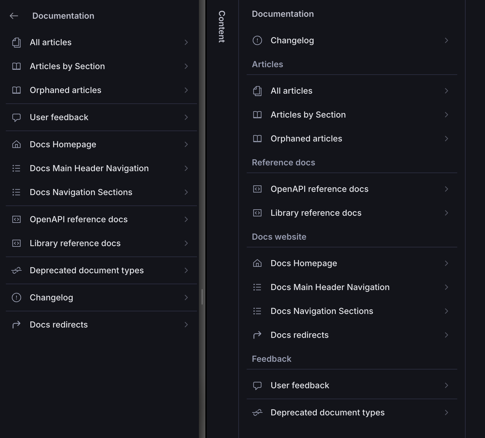Click the Changelog alert icon in right panel
485x438 pixels.
point(257,40)
